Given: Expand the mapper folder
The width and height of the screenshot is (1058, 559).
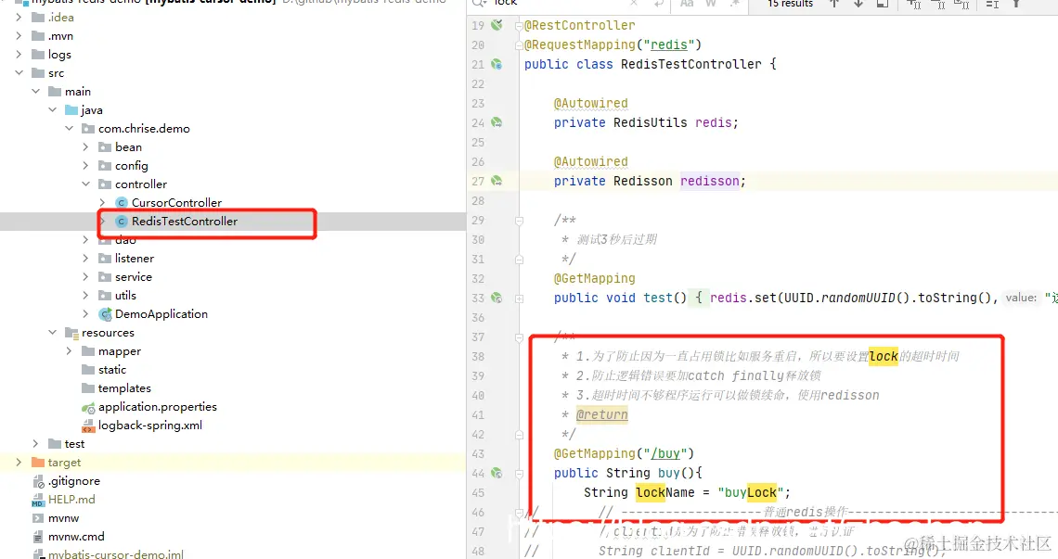Looking at the screenshot, I should (69, 350).
